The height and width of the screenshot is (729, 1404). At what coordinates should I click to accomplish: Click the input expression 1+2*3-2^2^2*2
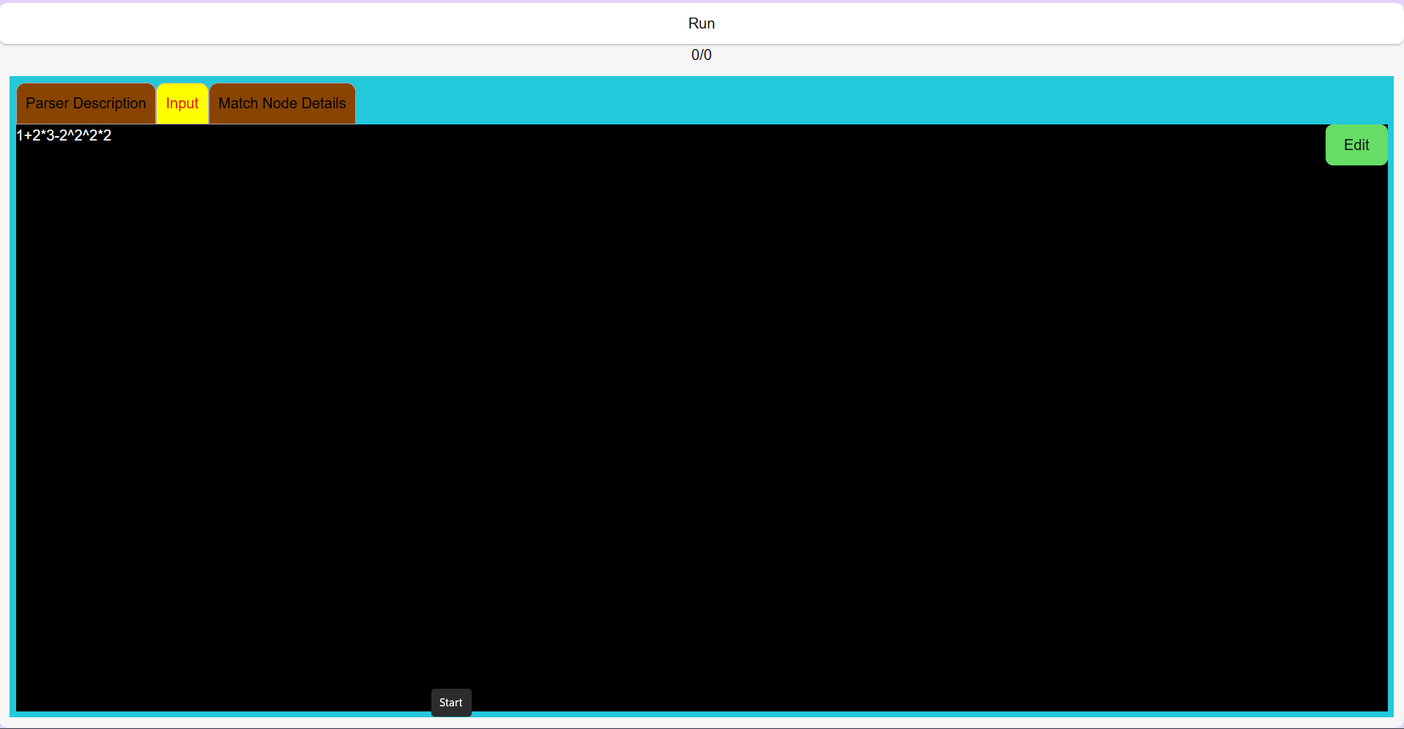(63, 135)
